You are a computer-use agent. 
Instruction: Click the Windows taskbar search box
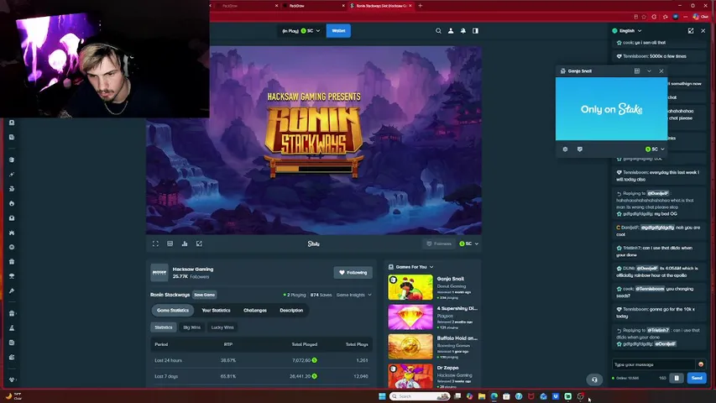tap(420, 396)
